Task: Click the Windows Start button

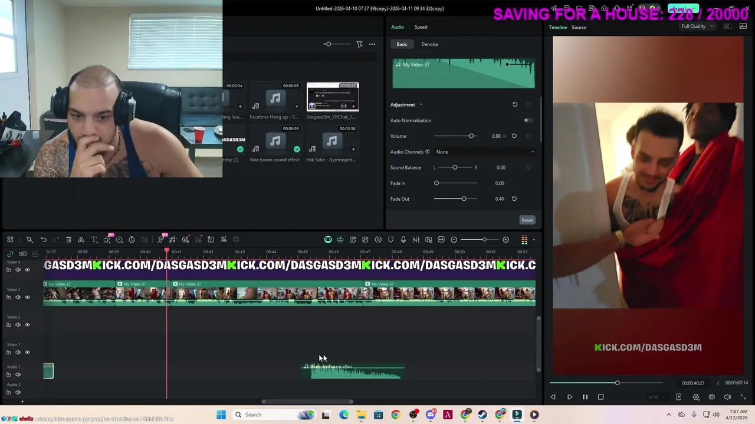Action: tap(221, 415)
